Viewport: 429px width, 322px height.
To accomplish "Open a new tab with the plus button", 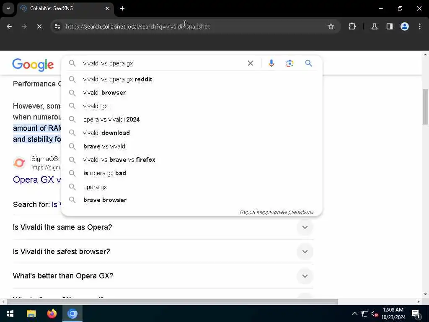I will pos(122,8).
